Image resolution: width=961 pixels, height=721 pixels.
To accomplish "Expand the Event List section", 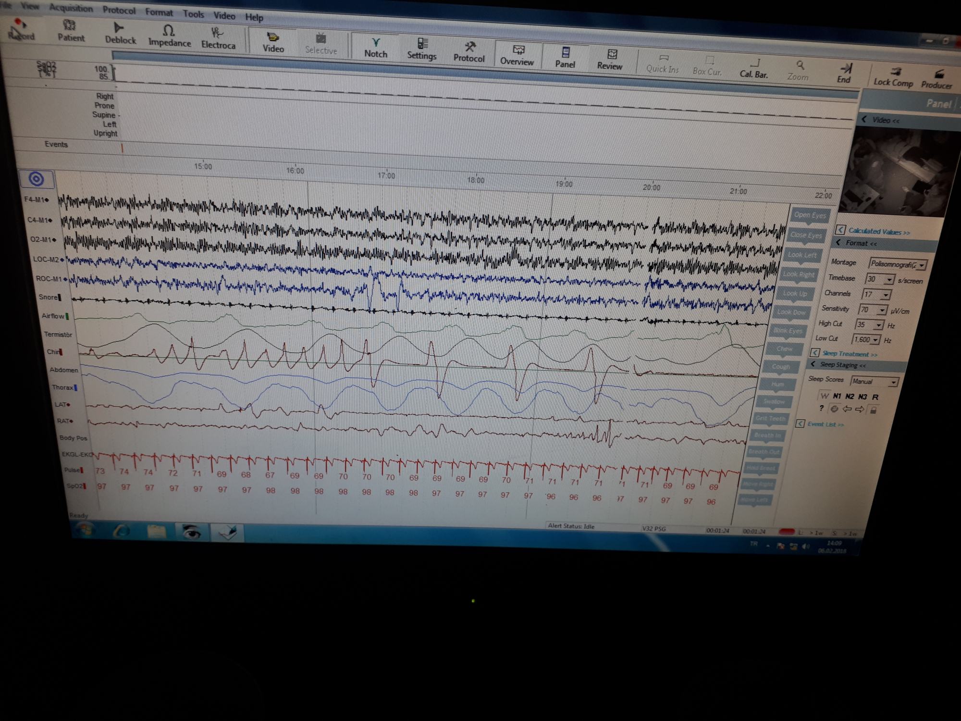I will pyautogui.click(x=820, y=424).
